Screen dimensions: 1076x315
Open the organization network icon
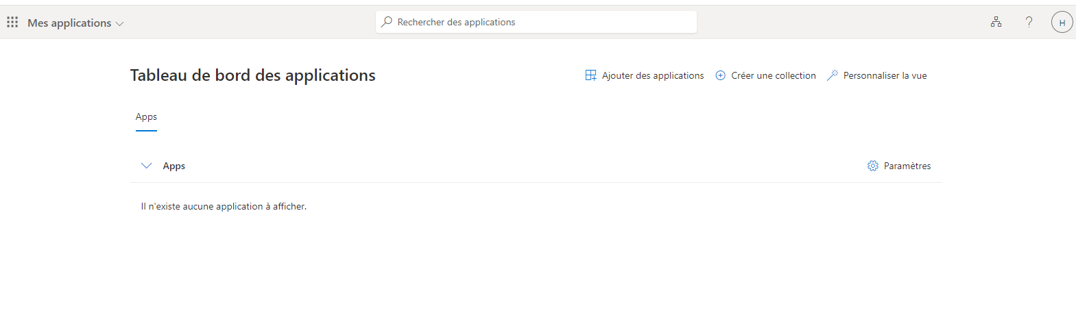click(996, 22)
